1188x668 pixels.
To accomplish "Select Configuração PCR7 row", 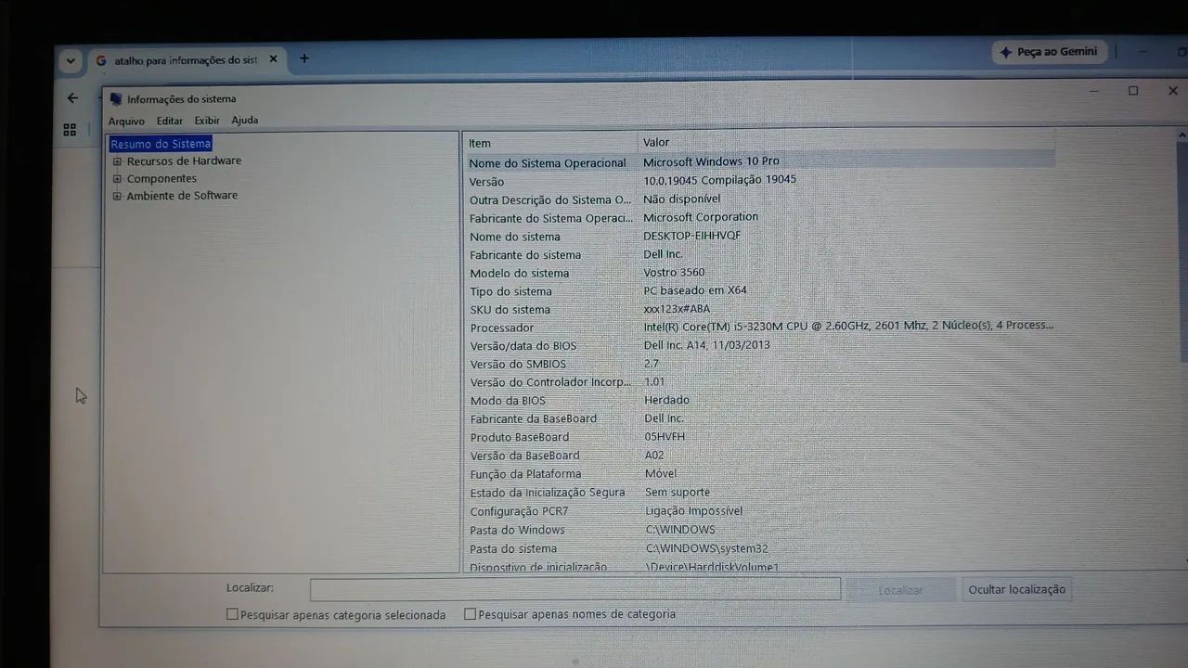I will point(759,511).
